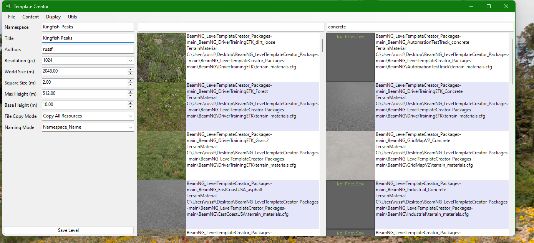Viewport: 534px width, 243px height.
Task: Minimize the Template Creator window
Action: pos(471,7)
